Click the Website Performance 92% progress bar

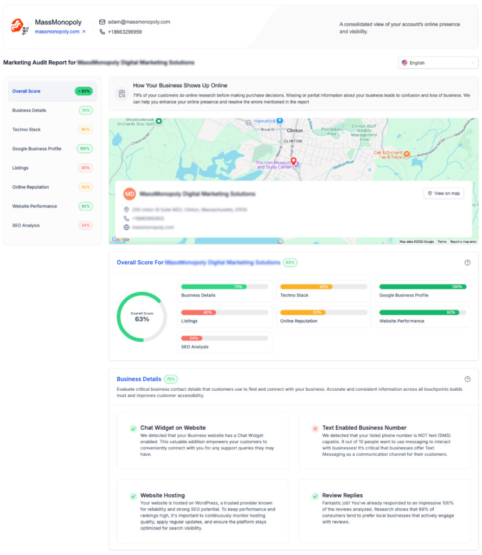423,313
